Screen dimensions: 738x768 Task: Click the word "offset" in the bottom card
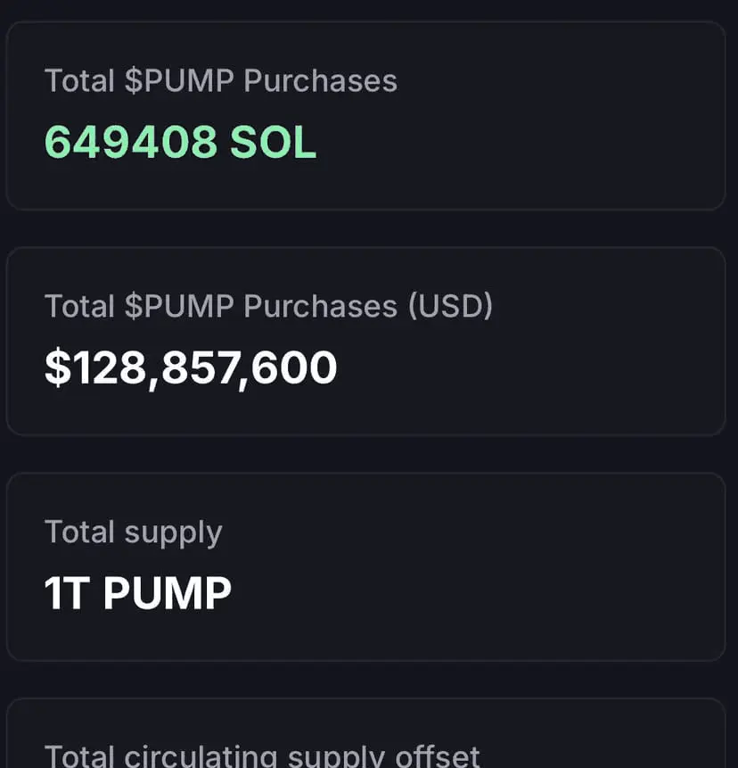coord(438,756)
